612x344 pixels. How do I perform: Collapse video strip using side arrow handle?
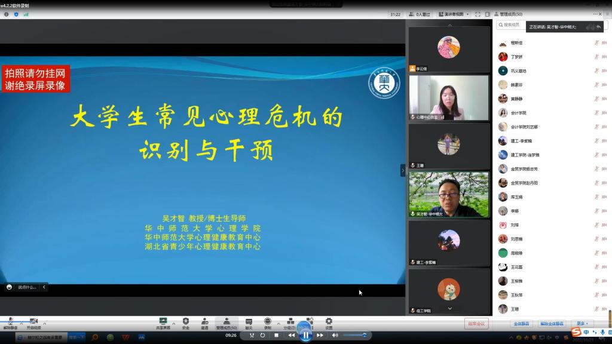[x=403, y=170]
